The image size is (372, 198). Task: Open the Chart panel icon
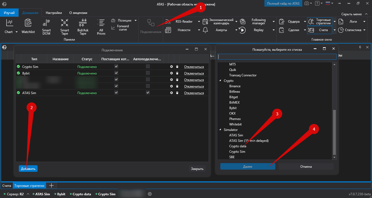[x=10, y=23]
